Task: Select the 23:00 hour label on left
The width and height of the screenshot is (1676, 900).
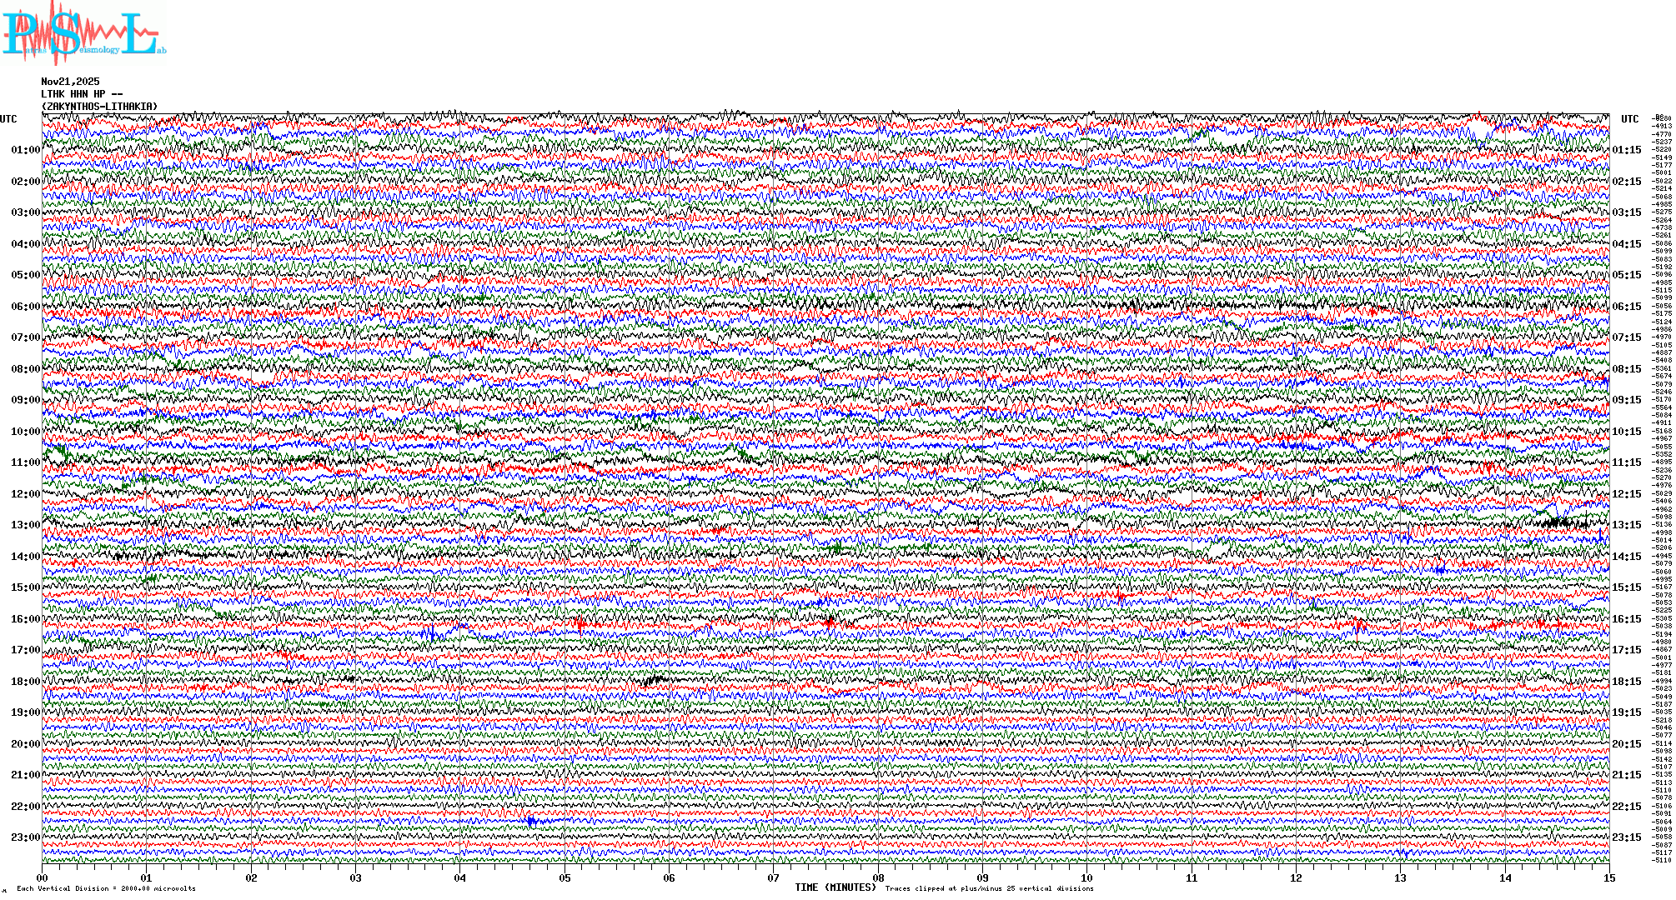Action: click(x=25, y=837)
